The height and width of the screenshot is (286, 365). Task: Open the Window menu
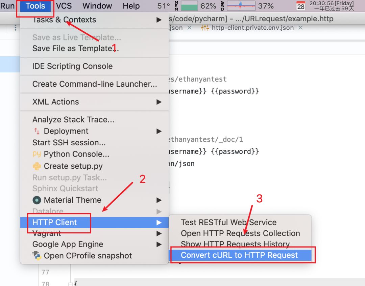[97, 6]
